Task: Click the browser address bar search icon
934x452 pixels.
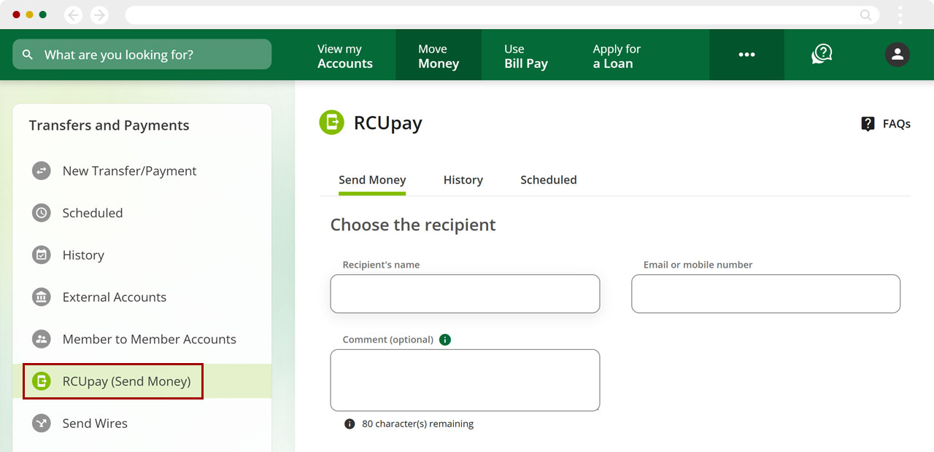Action: 866,15
